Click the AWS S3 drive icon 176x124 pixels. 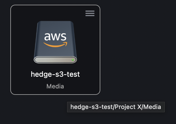55,42
